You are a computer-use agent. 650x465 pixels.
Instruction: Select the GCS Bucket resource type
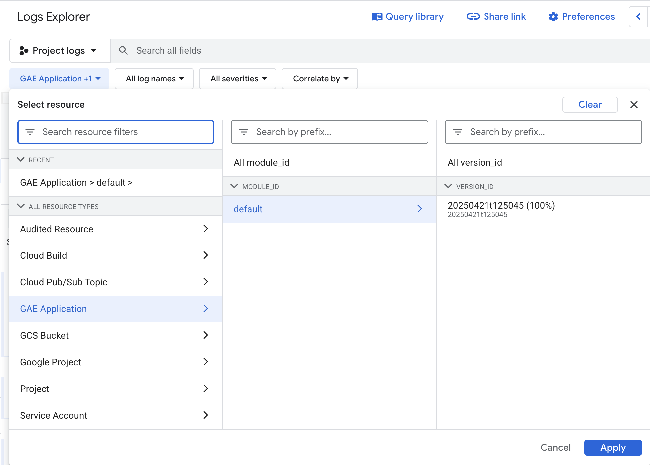[x=116, y=336]
